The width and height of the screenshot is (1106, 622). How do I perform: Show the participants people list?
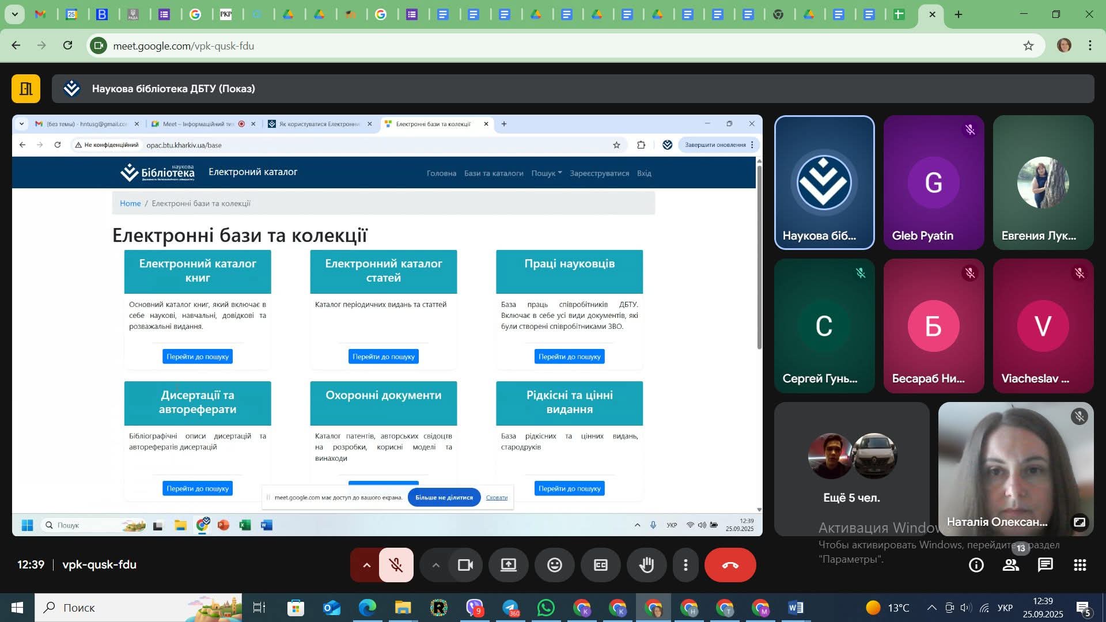coord(1011,565)
